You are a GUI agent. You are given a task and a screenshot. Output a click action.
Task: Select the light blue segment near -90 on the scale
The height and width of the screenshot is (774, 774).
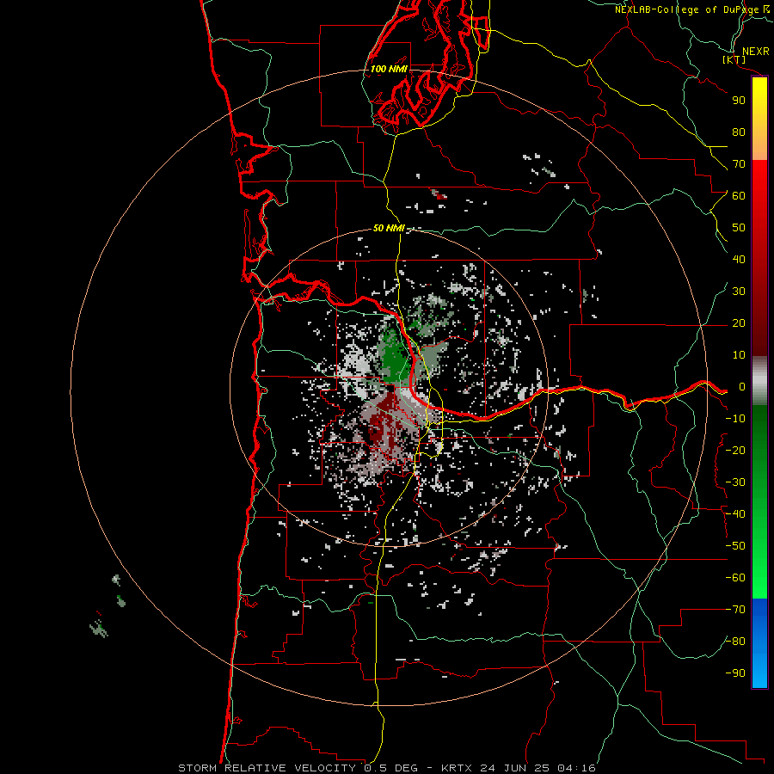pyautogui.click(x=759, y=672)
